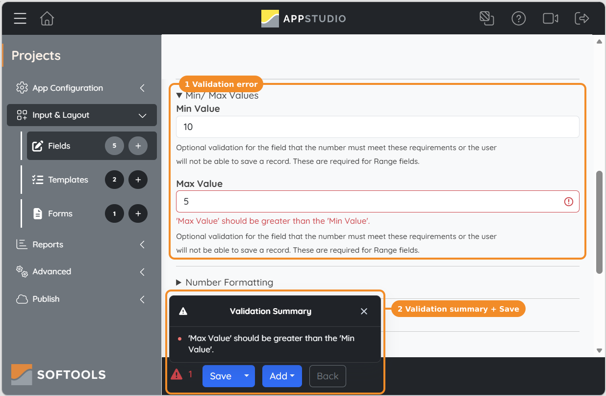
Task: Click the Forms count badge 1
Action: (x=114, y=213)
